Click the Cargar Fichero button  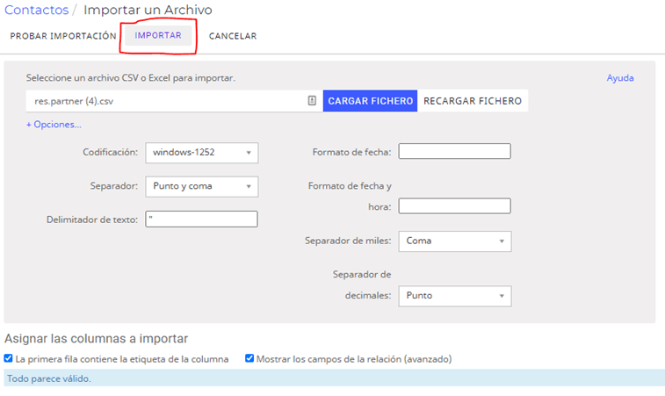pos(370,101)
